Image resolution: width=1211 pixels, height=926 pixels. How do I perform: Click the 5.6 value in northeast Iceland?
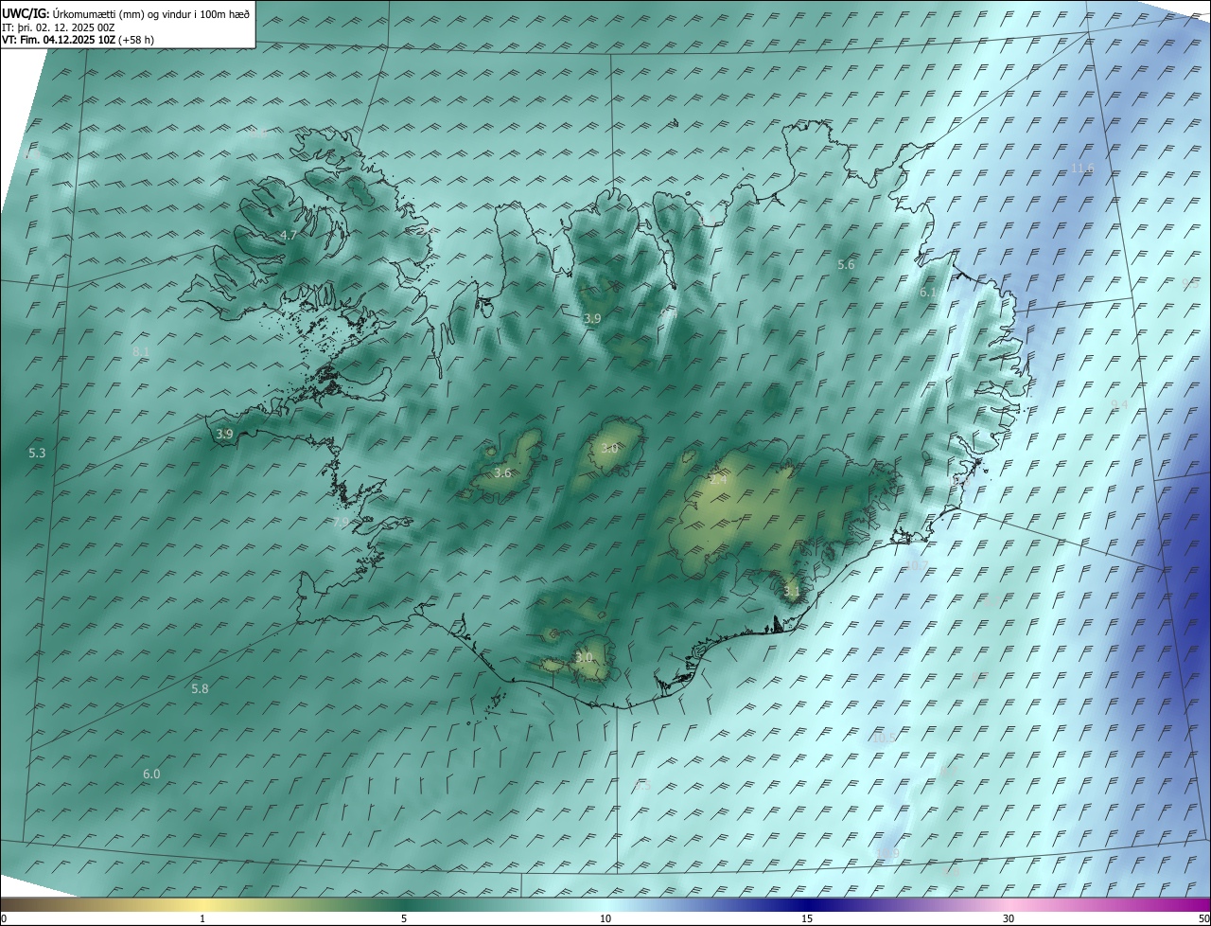846,265
